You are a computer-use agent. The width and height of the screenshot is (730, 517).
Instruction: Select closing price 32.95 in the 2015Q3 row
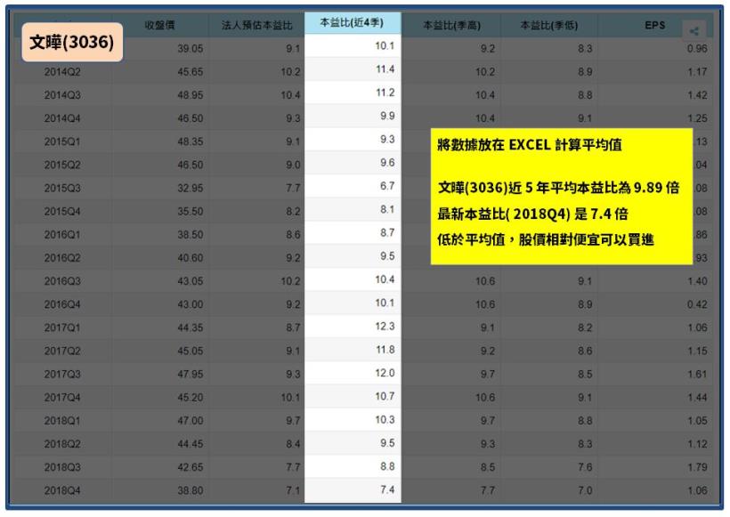pos(190,188)
